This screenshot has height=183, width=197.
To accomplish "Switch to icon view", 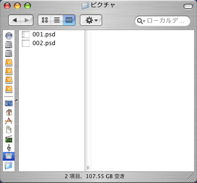I will 45,20.
